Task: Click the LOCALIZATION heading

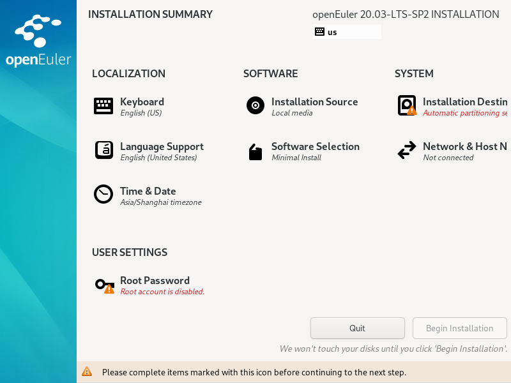Action: [x=129, y=73]
